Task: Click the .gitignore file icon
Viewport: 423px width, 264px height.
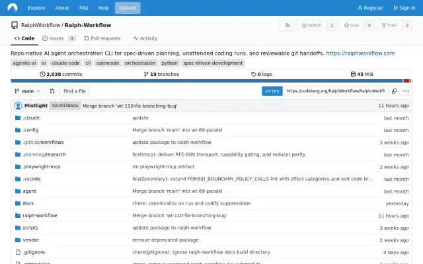Action: pos(18,252)
